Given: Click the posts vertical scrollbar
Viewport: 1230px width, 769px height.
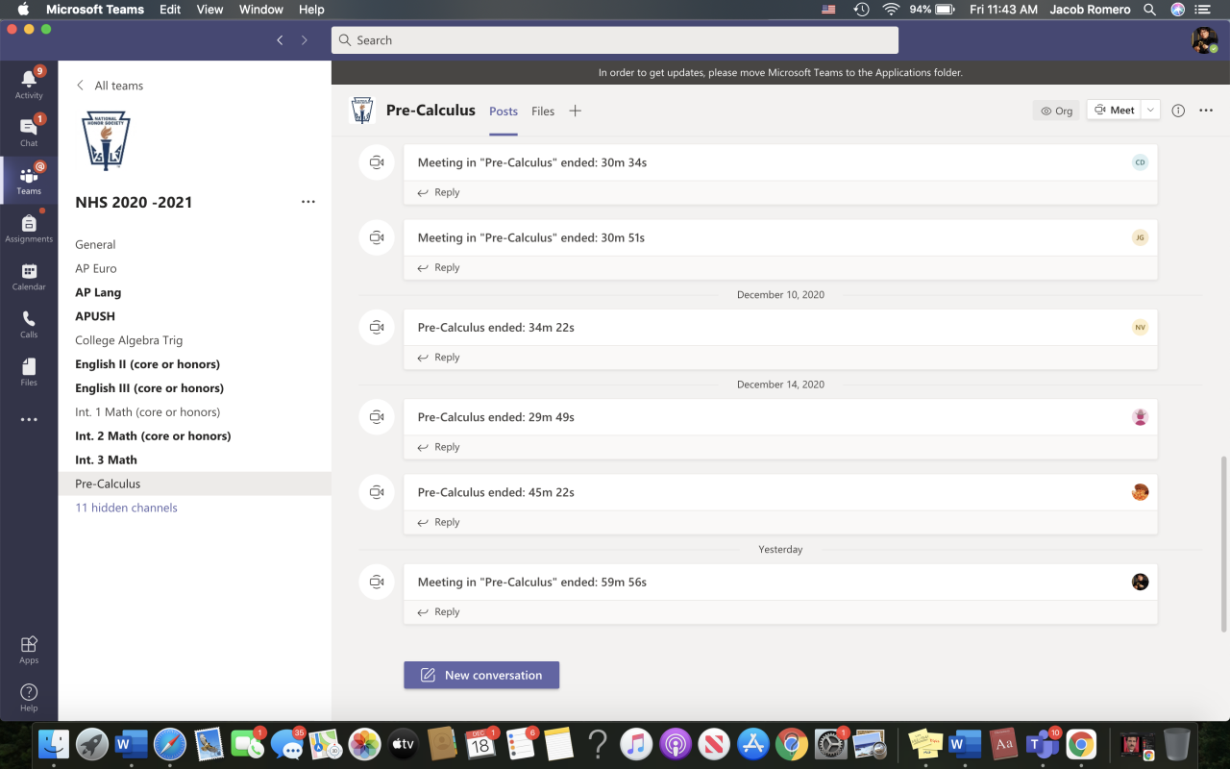Looking at the screenshot, I should (1223, 543).
